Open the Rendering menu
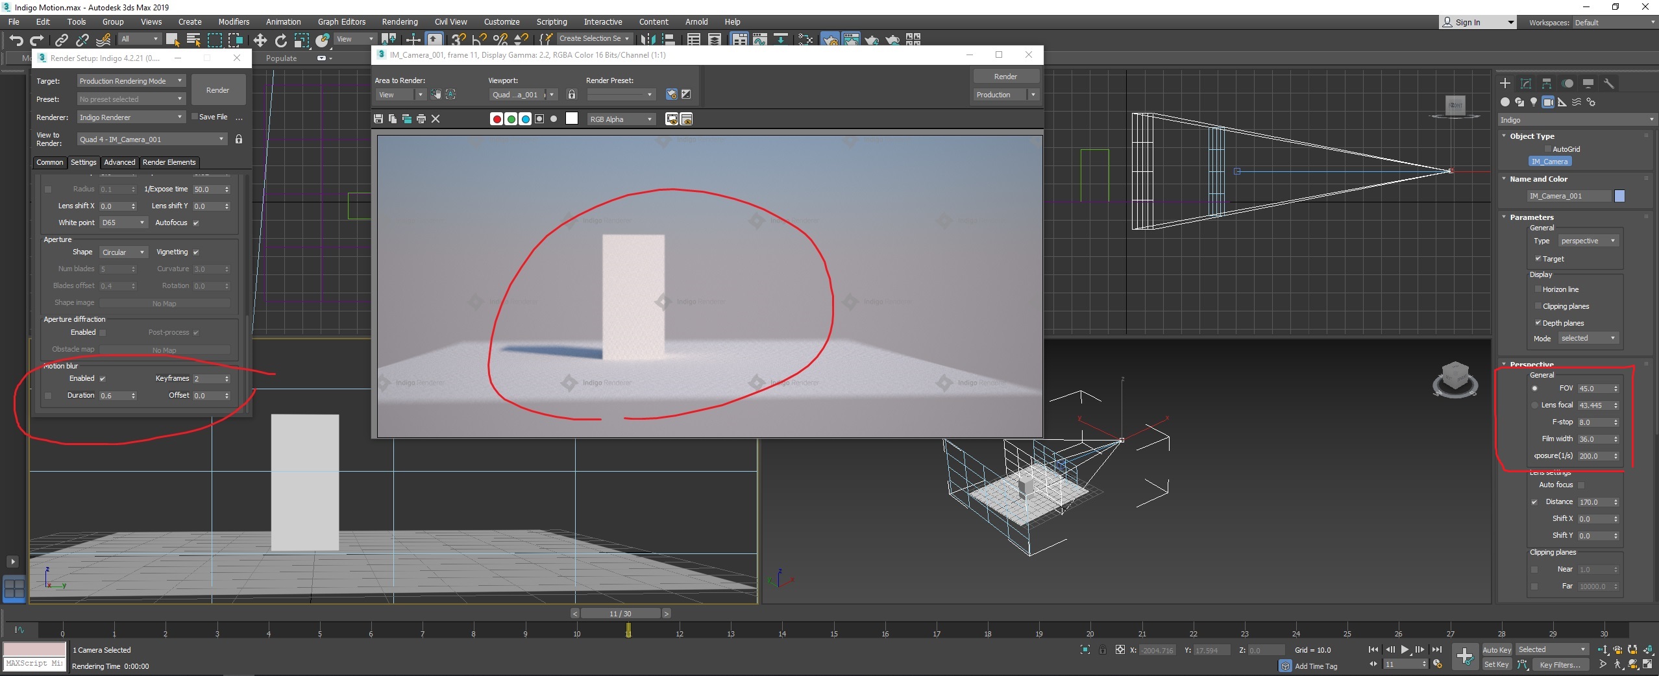The image size is (1659, 676). pos(399,21)
